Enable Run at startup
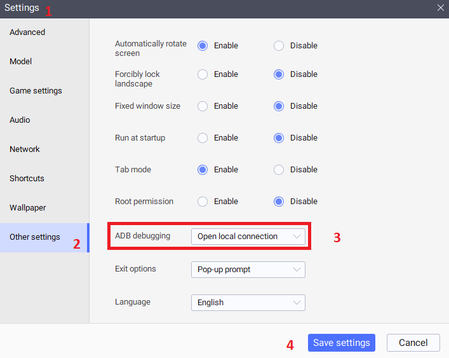The width and height of the screenshot is (449, 358). point(203,138)
